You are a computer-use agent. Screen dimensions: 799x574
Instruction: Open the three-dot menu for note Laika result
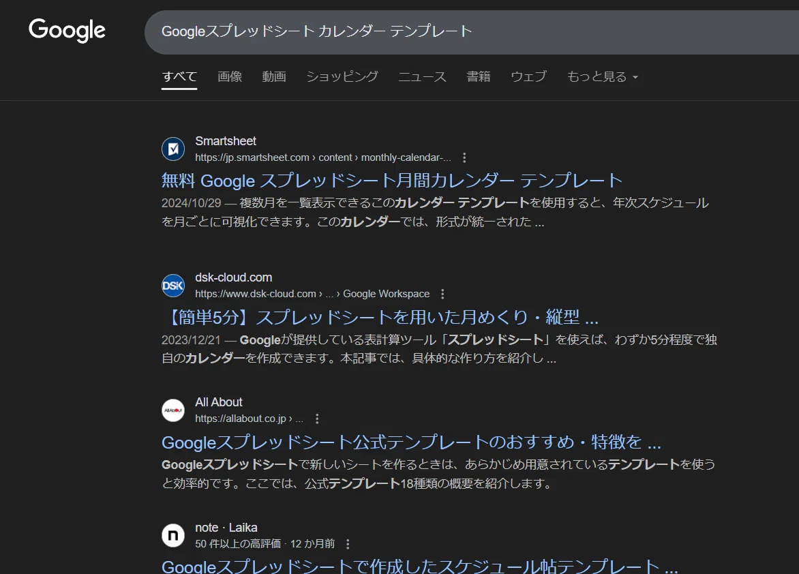[x=348, y=544]
